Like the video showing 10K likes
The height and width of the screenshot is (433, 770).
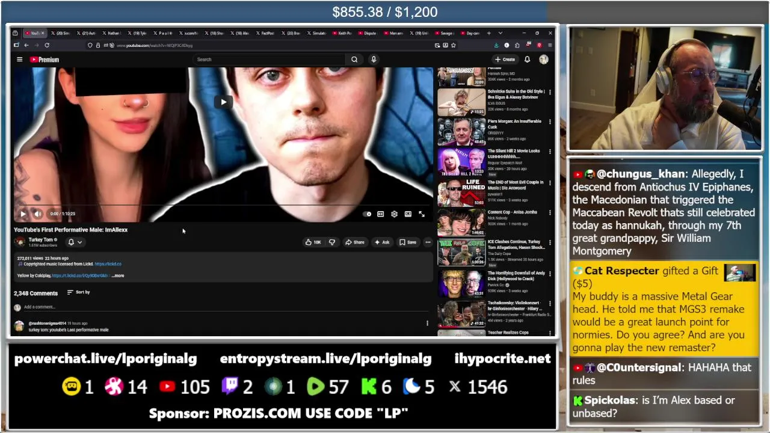pos(313,242)
